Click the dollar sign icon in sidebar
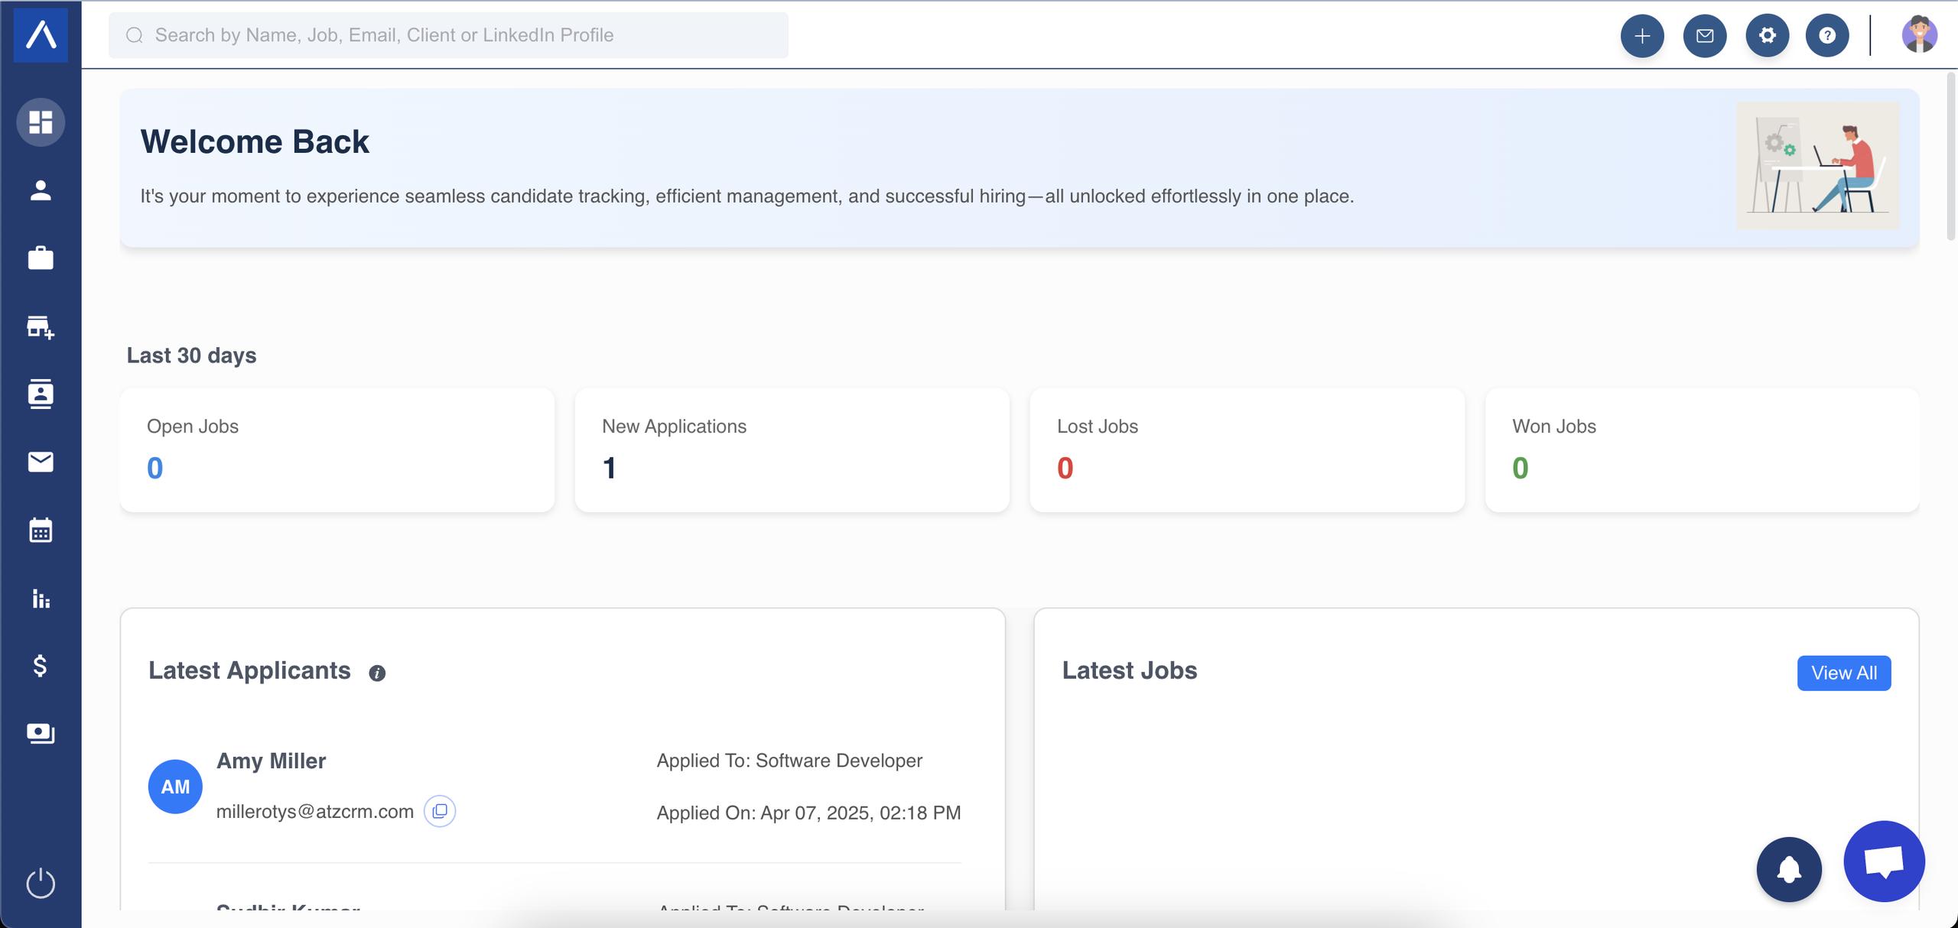Screen dimensions: 1958x928 pyautogui.click(x=41, y=666)
